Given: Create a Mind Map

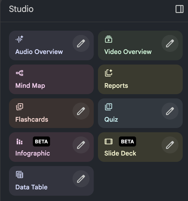Looking at the screenshot, I should pos(51,79).
